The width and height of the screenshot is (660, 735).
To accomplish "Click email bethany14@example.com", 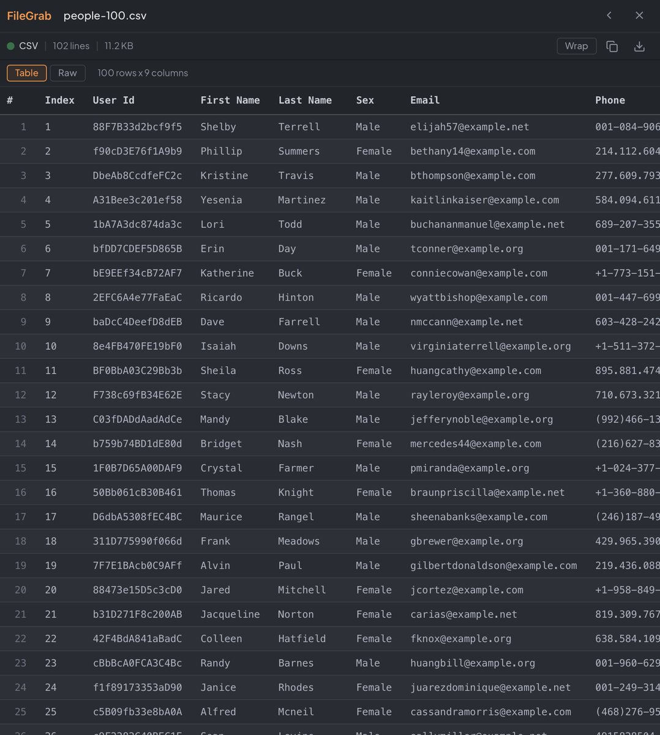I will (x=473, y=151).
